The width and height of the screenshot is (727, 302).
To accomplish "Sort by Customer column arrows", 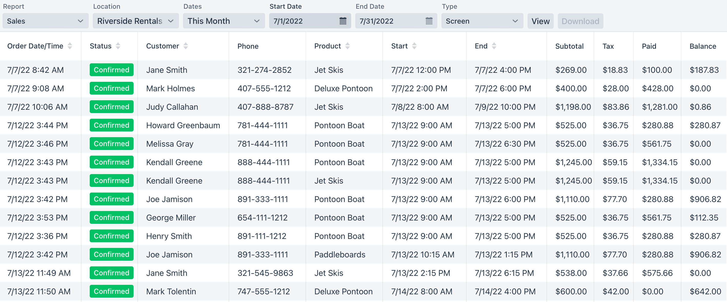I will coord(185,46).
